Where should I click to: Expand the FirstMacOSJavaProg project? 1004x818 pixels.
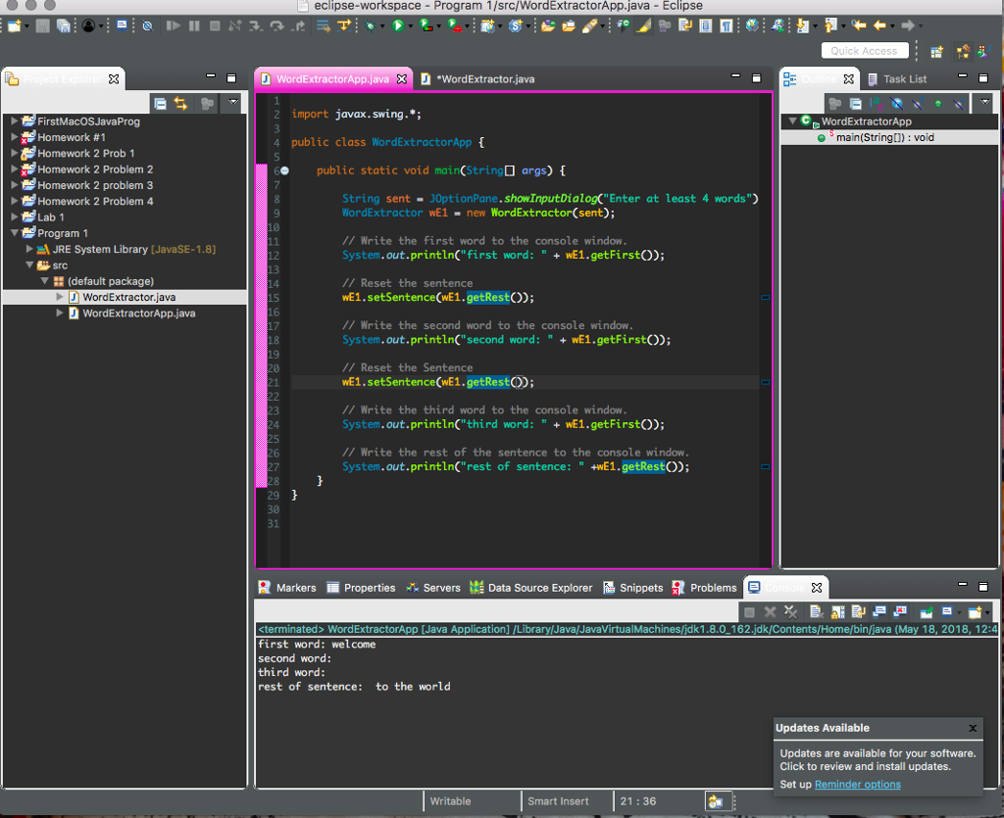(x=14, y=120)
